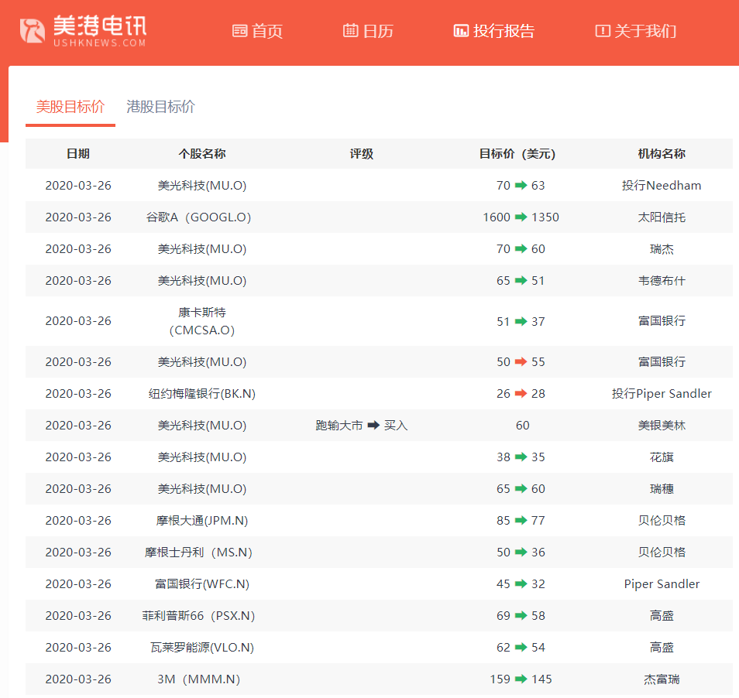Viewport: 739px width, 698px height.
Task: Click the 投行报告 chart icon
Action: pos(461,31)
